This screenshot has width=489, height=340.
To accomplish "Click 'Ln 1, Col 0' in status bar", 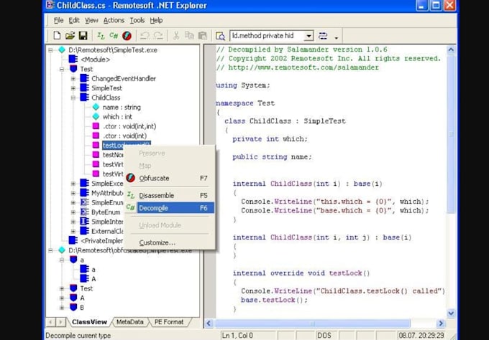I will coord(237,336).
